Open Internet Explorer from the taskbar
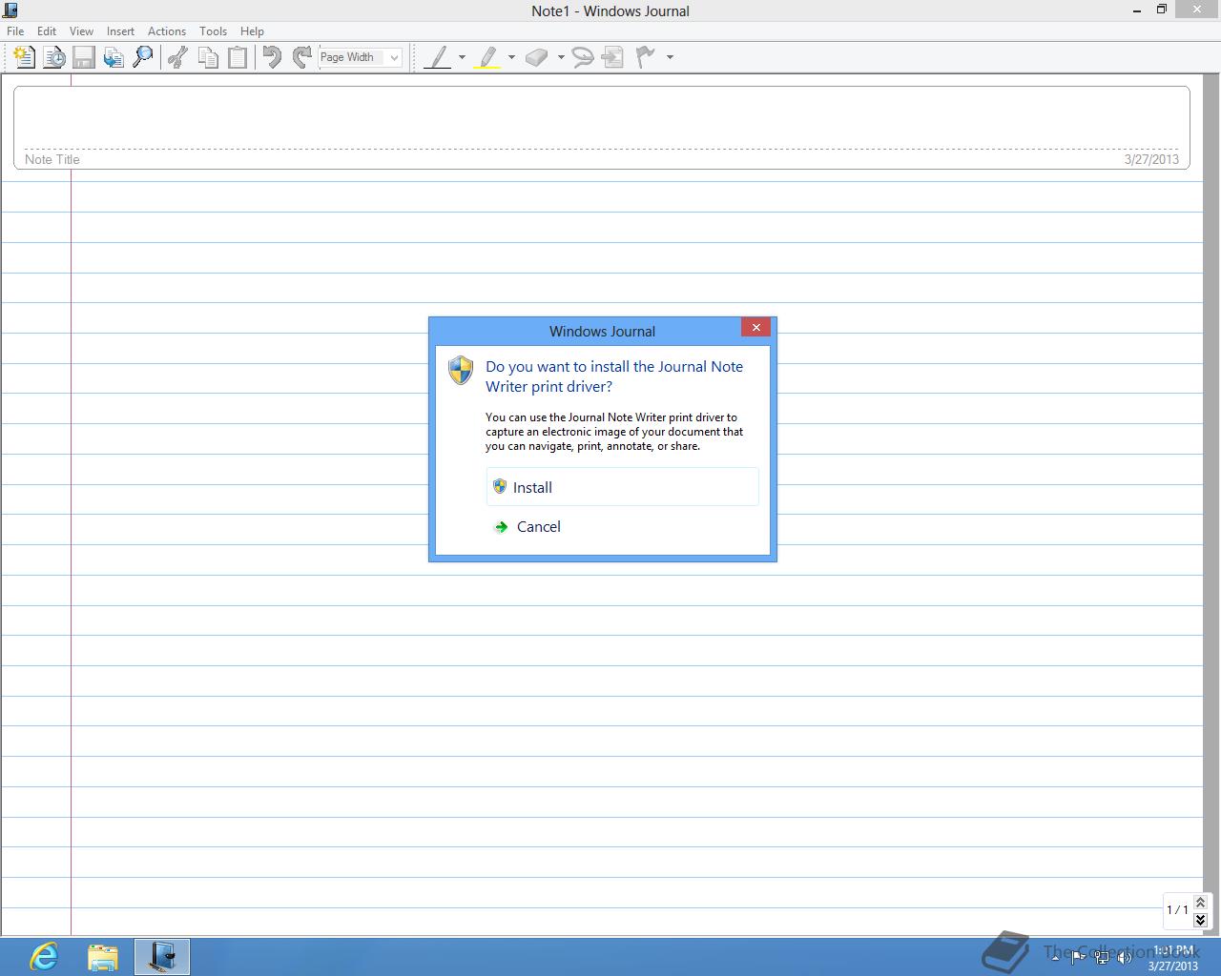This screenshot has width=1221, height=976. (44, 956)
